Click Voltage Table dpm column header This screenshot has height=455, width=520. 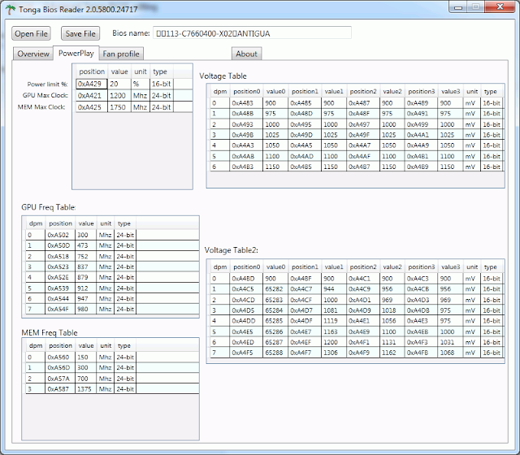point(220,91)
